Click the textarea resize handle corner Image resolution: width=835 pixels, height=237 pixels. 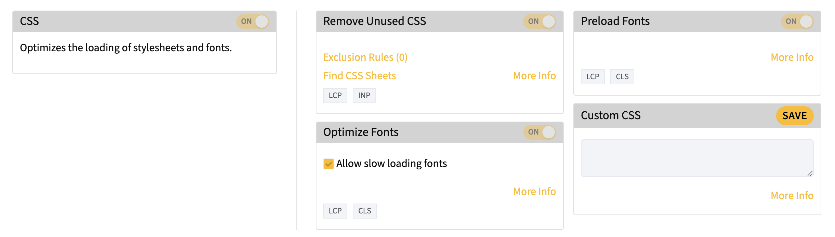point(810,173)
